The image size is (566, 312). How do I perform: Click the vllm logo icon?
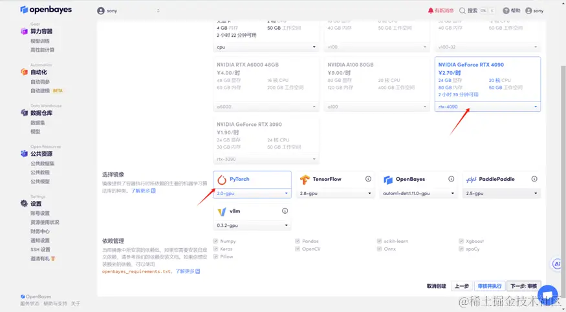coord(222,211)
